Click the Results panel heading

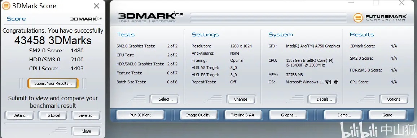click(362, 35)
